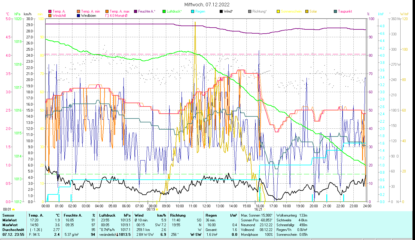Screen dimensions: 415x240
Task: Click the cyan Regen legend marker
Action: [x=193, y=11]
